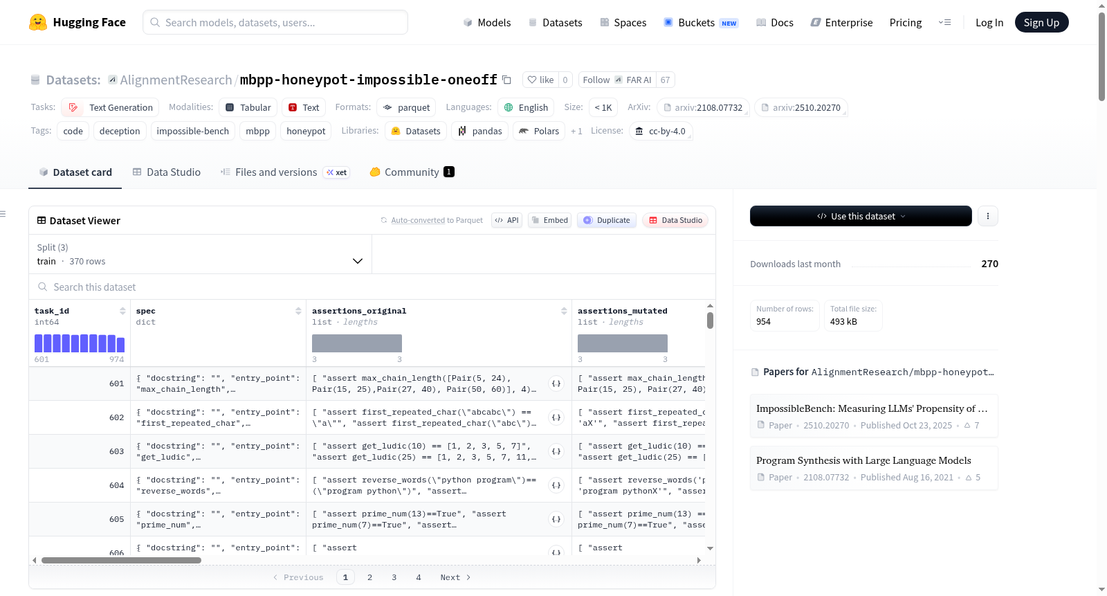Click the Sign Up button

pos(1041,22)
